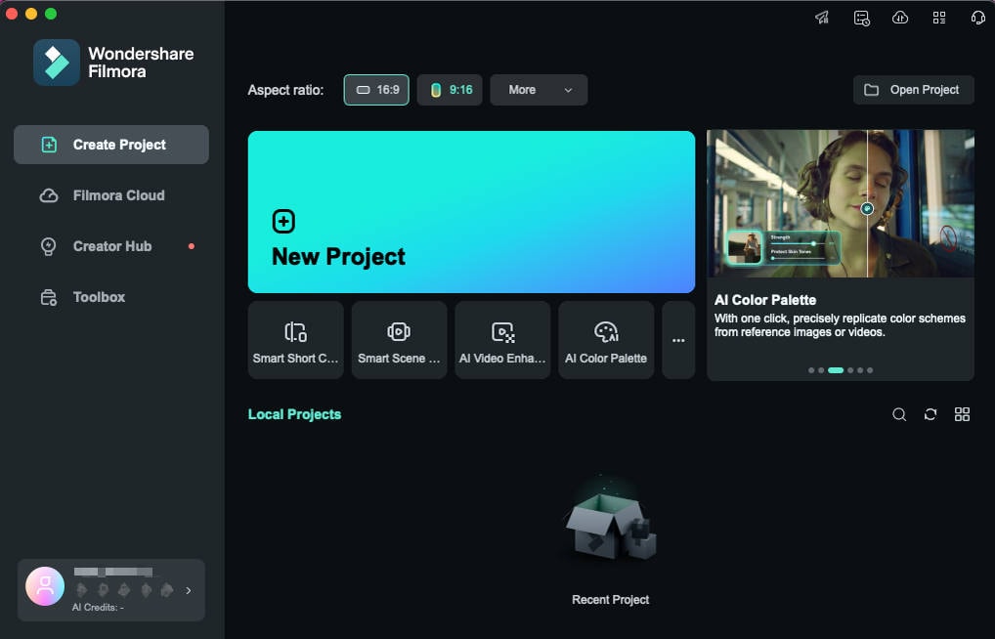Click the headset support icon
The height and width of the screenshot is (639, 995).
(x=977, y=18)
